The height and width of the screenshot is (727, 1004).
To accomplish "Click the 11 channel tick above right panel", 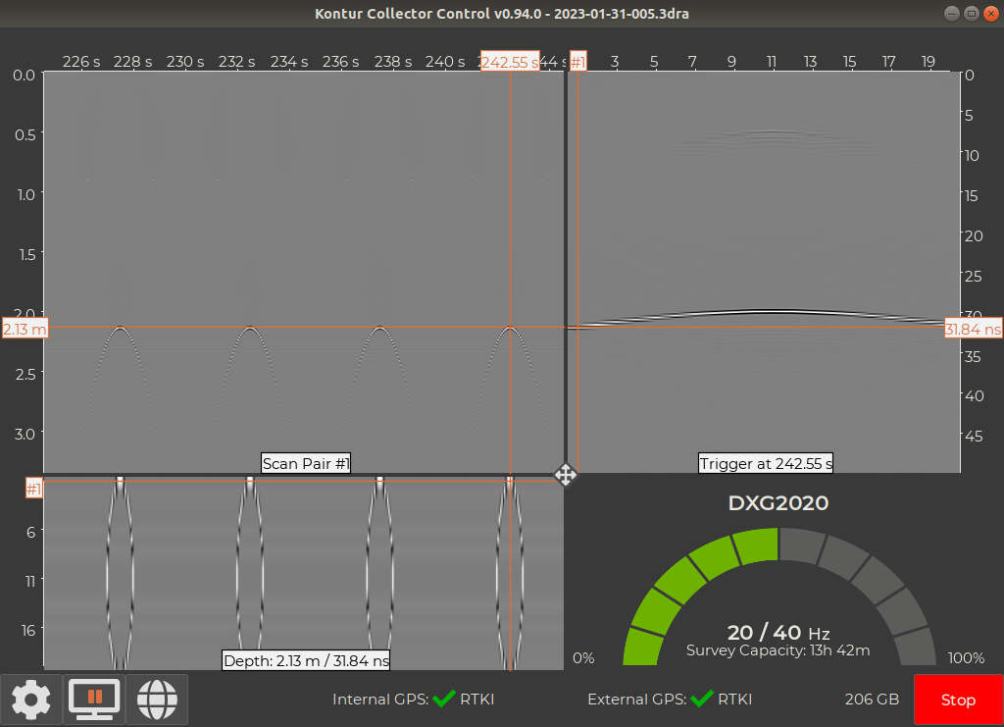I will 772,62.
